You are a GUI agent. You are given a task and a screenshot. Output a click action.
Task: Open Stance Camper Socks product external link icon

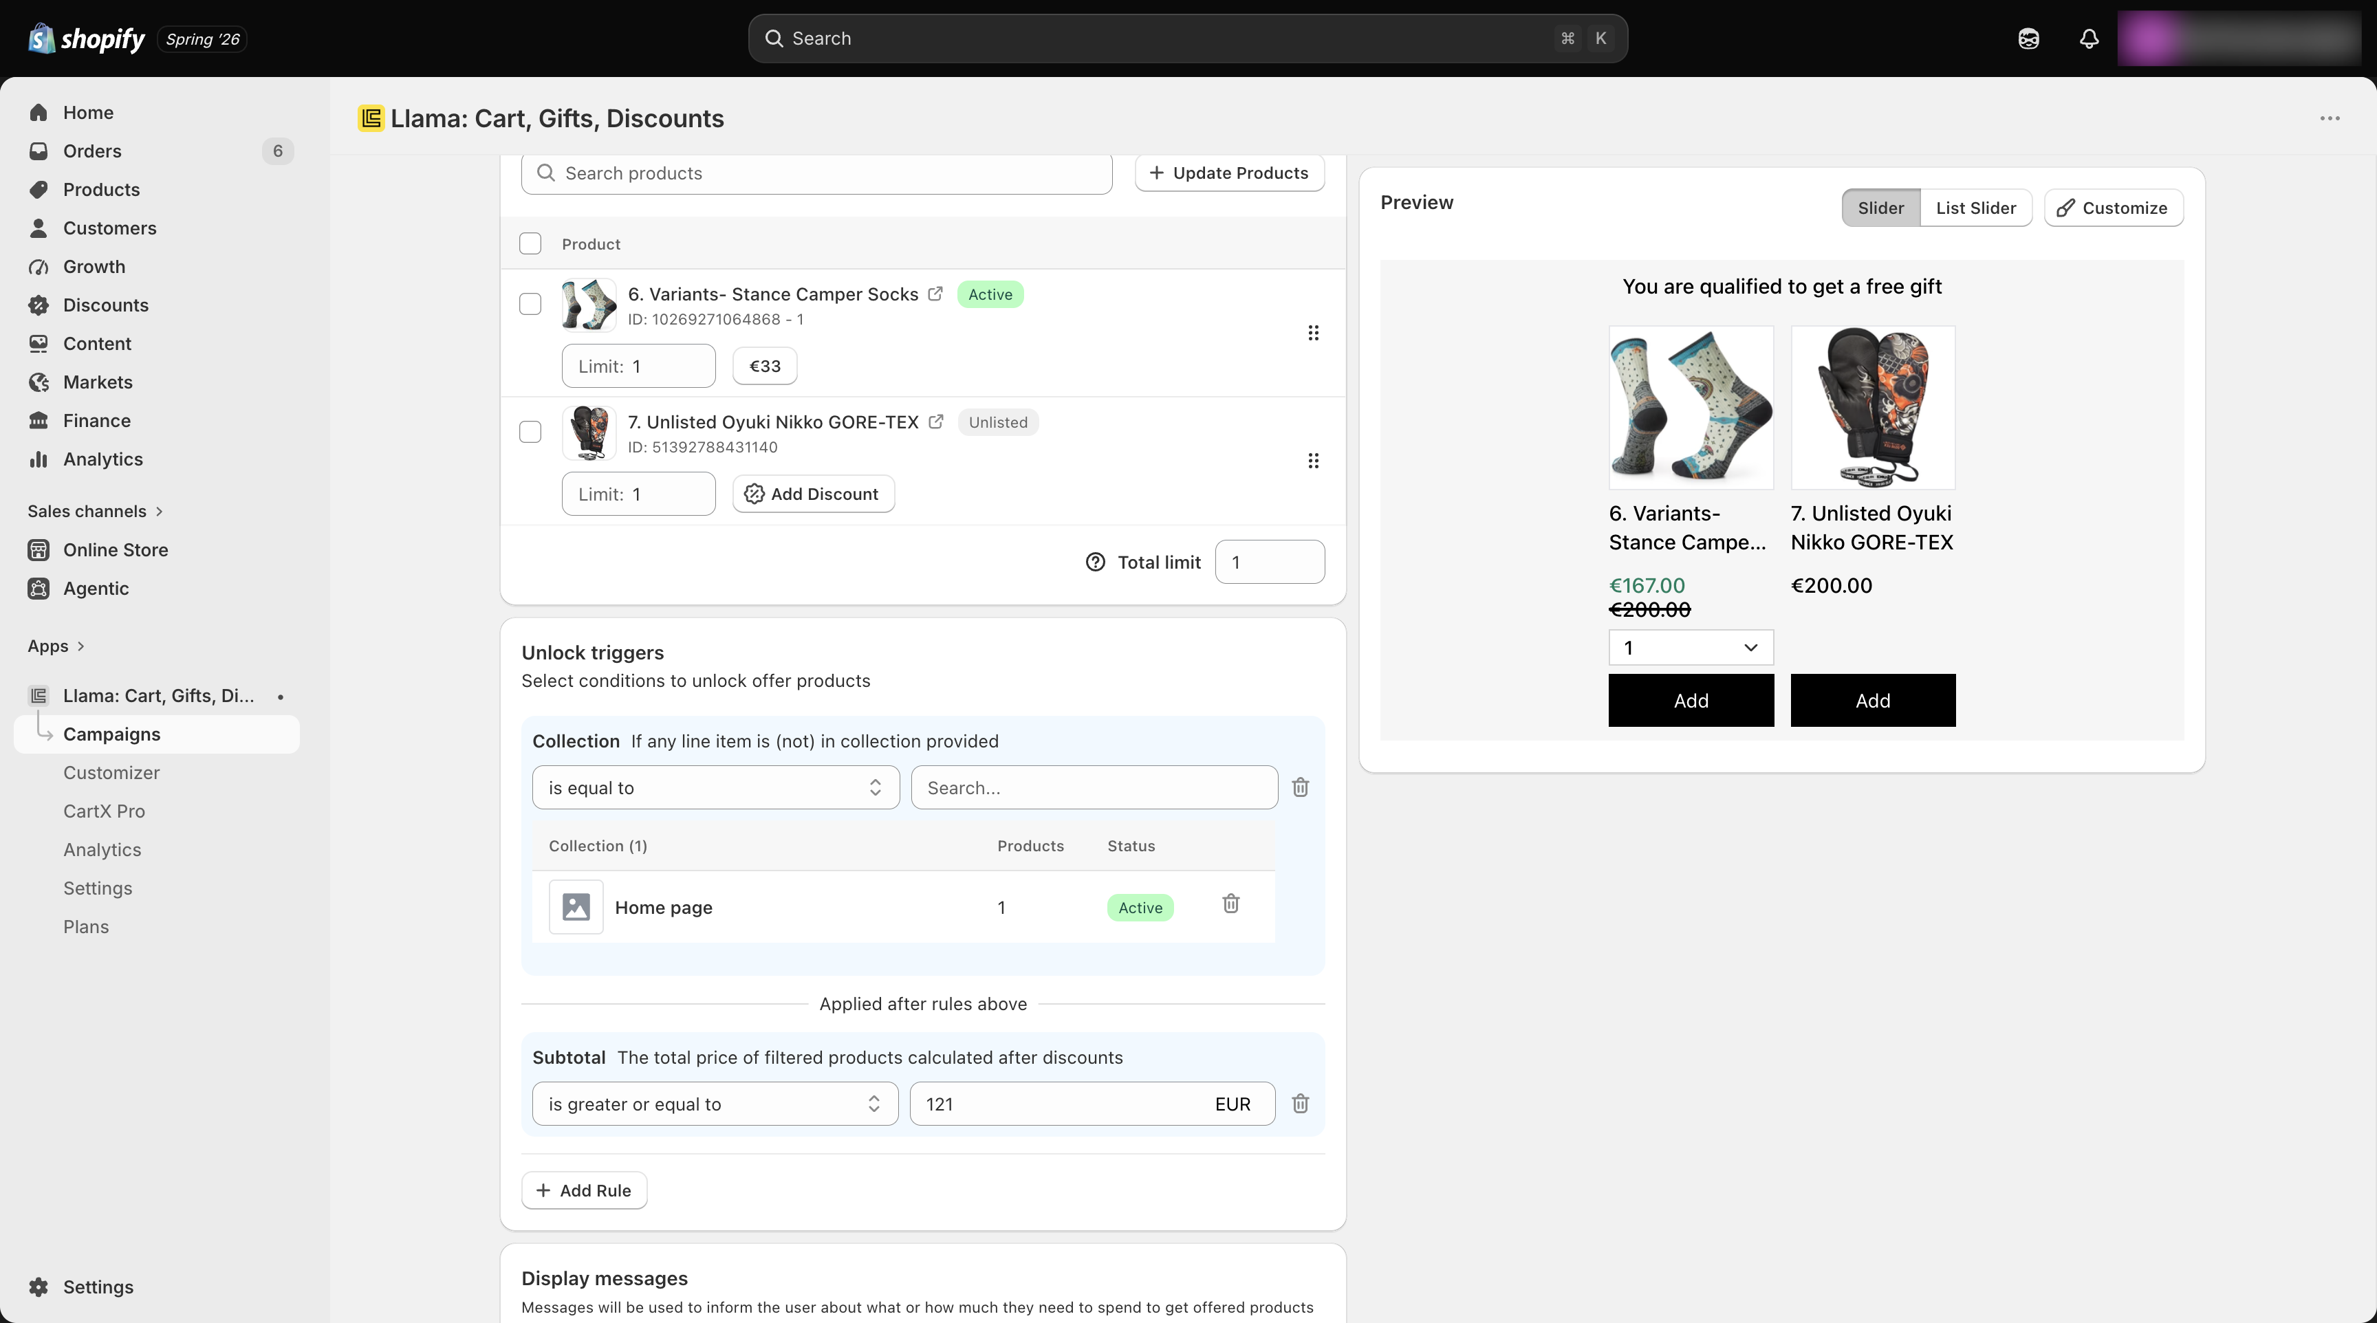coord(935,294)
